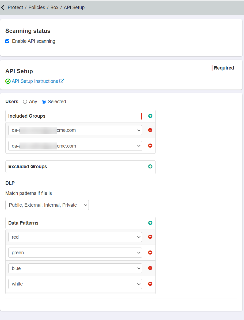The height and width of the screenshot is (320, 244).
Task: Navigate to Policies in the breadcrumb
Action: coord(37,7)
